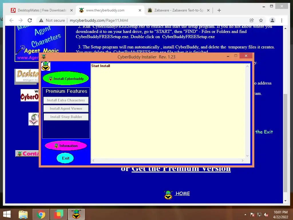
Task: Open File Explorer from the taskbar
Action: pyautogui.click(x=23, y=214)
